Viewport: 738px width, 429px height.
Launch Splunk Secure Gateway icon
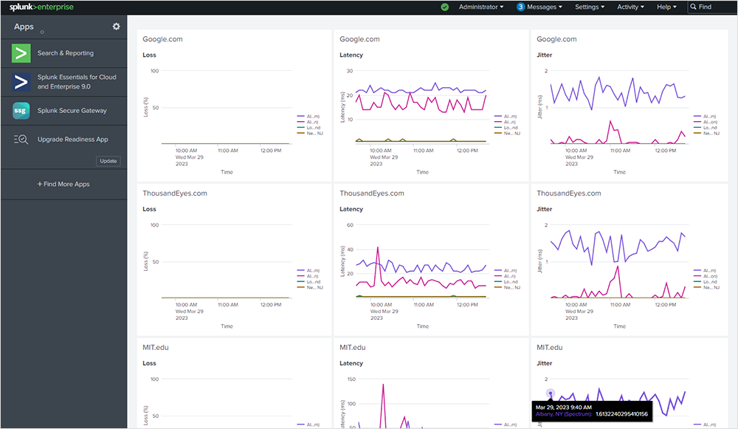coord(21,111)
